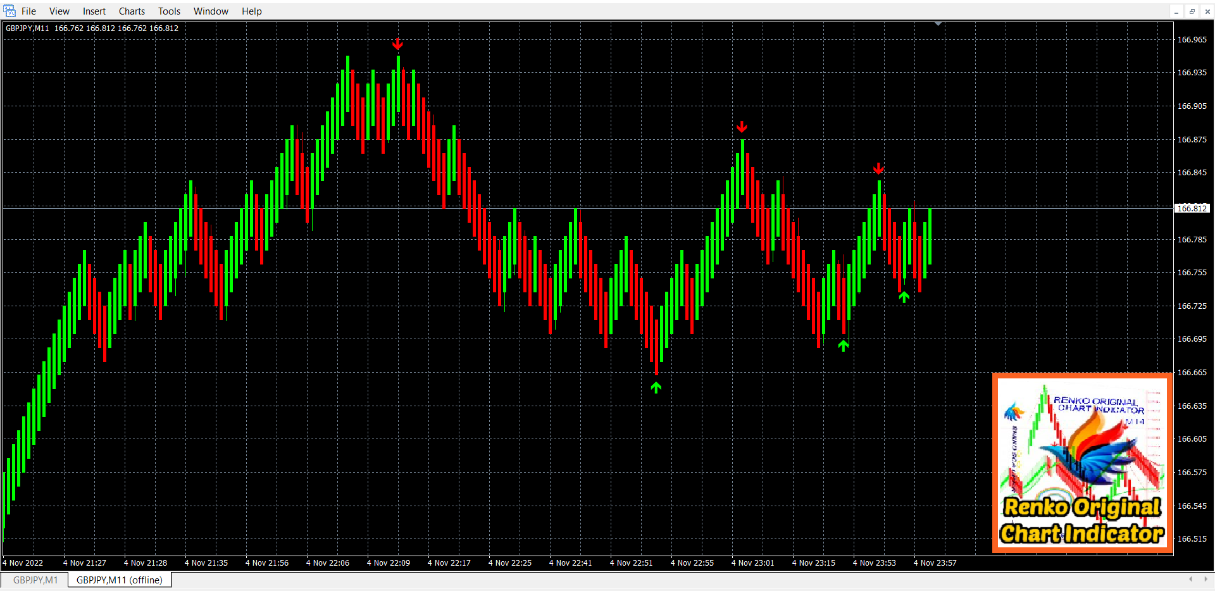The image size is (1215, 591).
Task: Open the Charts menu
Action: point(132,11)
